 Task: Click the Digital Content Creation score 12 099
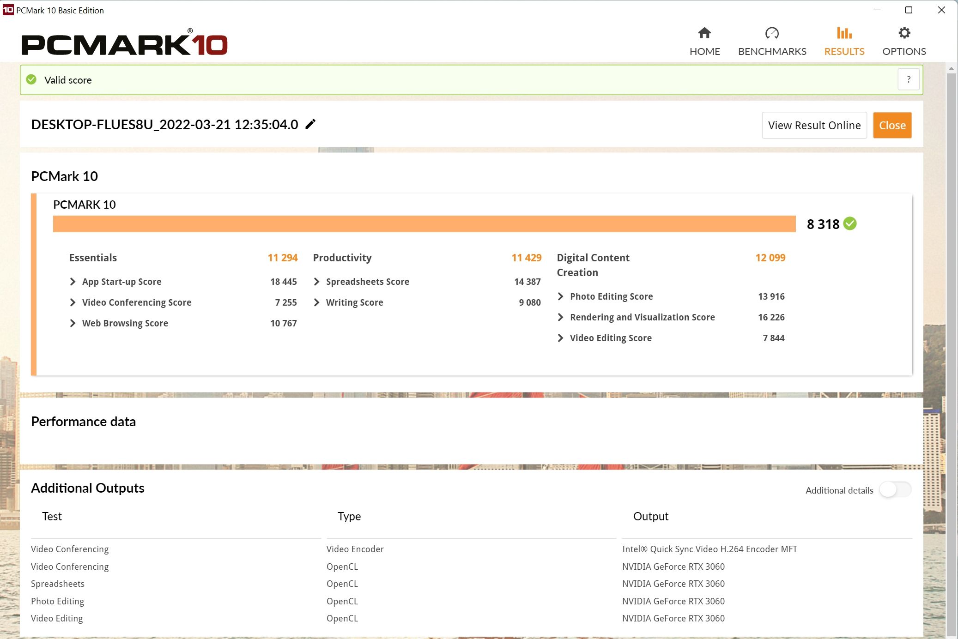pos(770,258)
